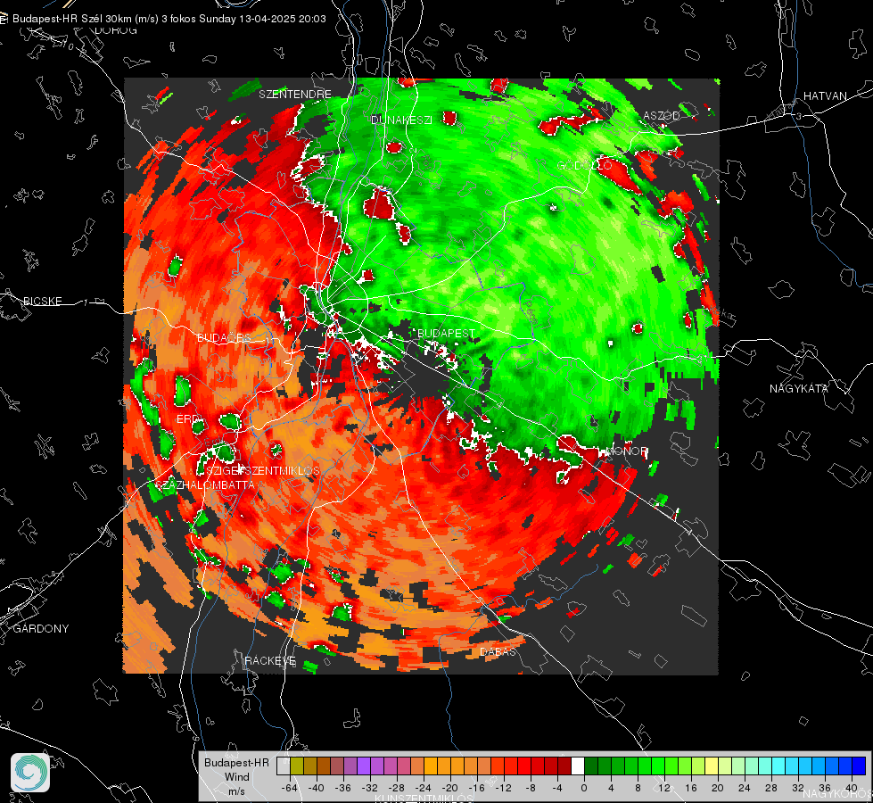Image resolution: width=873 pixels, height=803 pixels.
Task: Click the GARDONY town label
Action: 41,629
